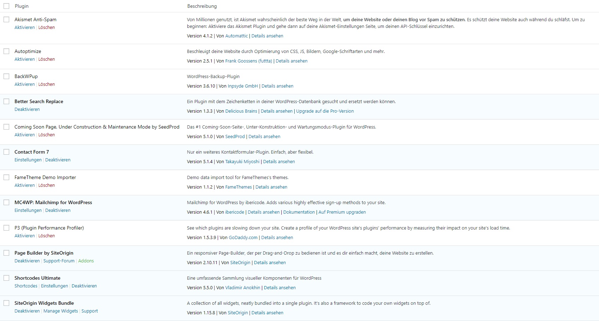Image resolution: width=599 pixels, height=321 pixels.
Task: Click Auf Premium upgraden
Action: tap(342, 212)
